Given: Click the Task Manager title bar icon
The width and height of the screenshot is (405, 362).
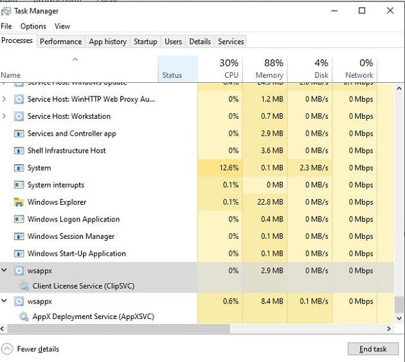Looking at the screenshot, I should tap(6, 11).
